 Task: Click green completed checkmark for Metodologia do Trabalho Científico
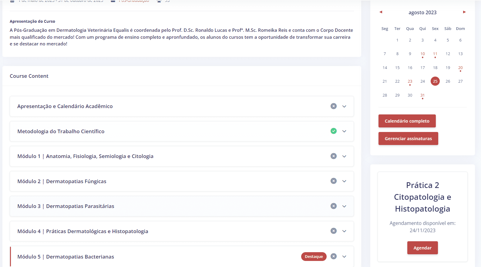pyautogui.click(x=333, y=131)
